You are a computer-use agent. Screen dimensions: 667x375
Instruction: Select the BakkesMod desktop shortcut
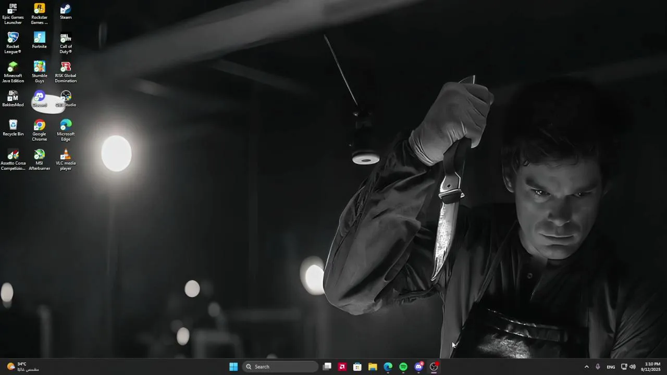(13, 99)
